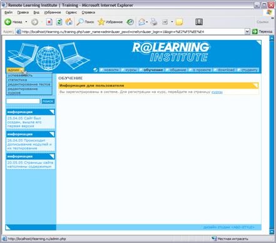
Task: Click the Search magnifier icon
Action: click(x=80, y=22)
